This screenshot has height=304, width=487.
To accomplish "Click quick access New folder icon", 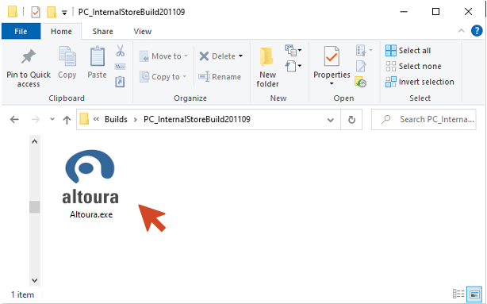I will [x=52, y=13].
